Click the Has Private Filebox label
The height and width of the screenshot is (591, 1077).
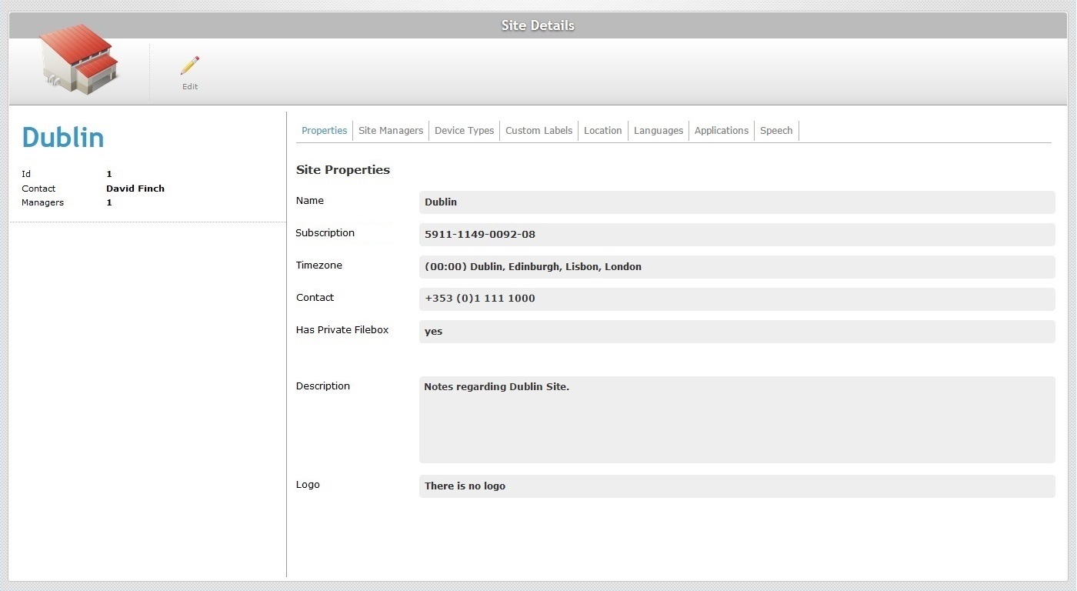(342, 330)
